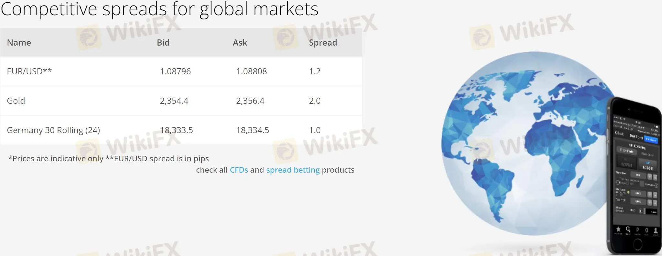The height and width of the screenshot is (256, 662).
Task: Click the Germany 30 ask price 18,334.5
Action: coord(252,130)
